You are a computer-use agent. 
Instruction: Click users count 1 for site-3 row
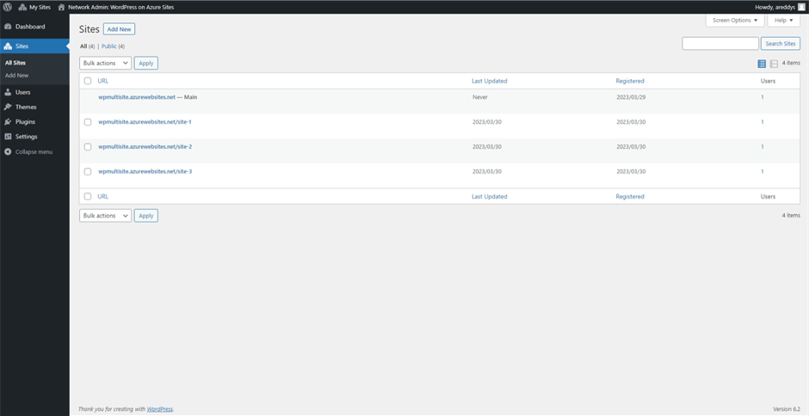tap(762, 172)
